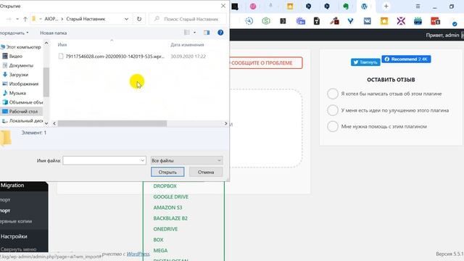The image size is (464, 261).
Task: Switch to the WordPress browser tab
Action: [364, 7]
